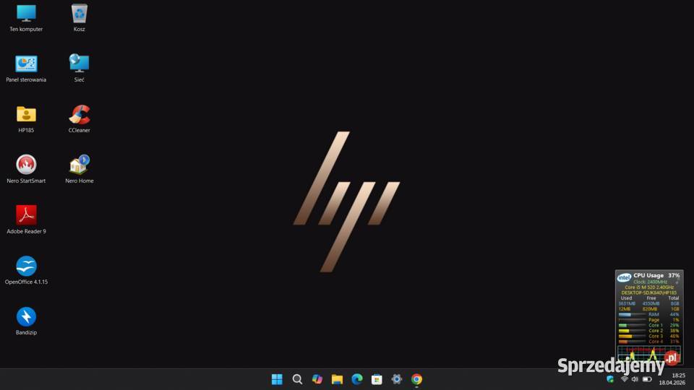Screen dimensions: 694x390
Task: Click the Core i5 M 520 2.40GHz text
Action: (x=649, y=287)
